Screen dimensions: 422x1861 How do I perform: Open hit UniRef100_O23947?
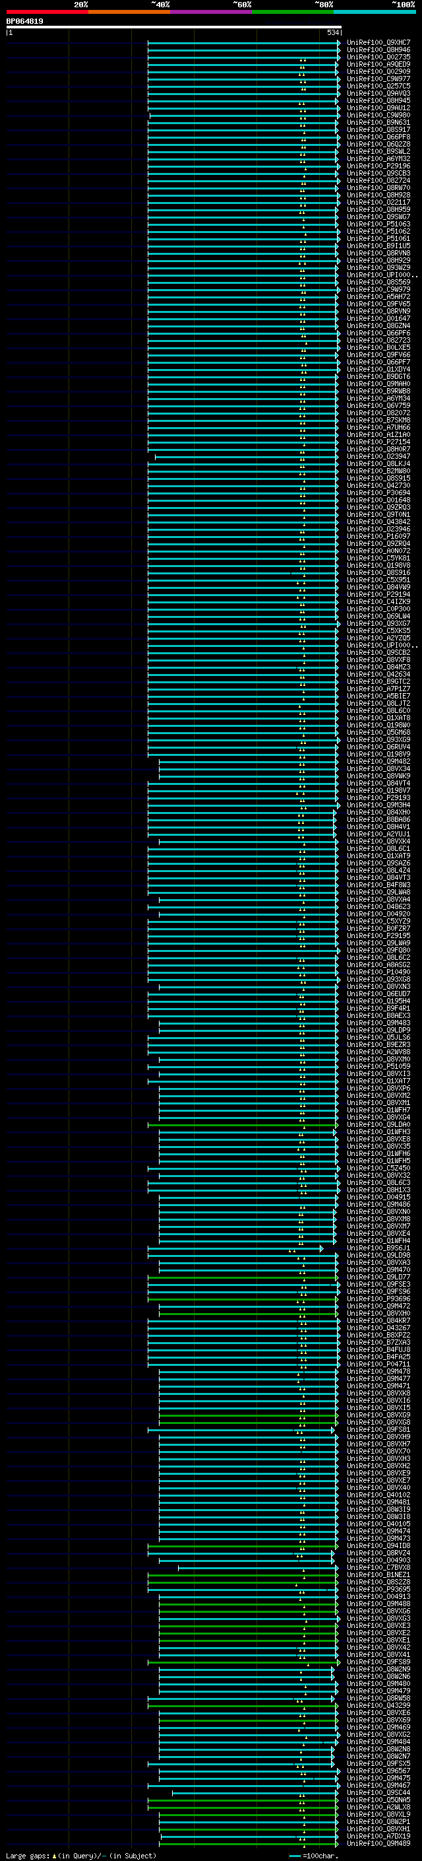pos(378,457)
